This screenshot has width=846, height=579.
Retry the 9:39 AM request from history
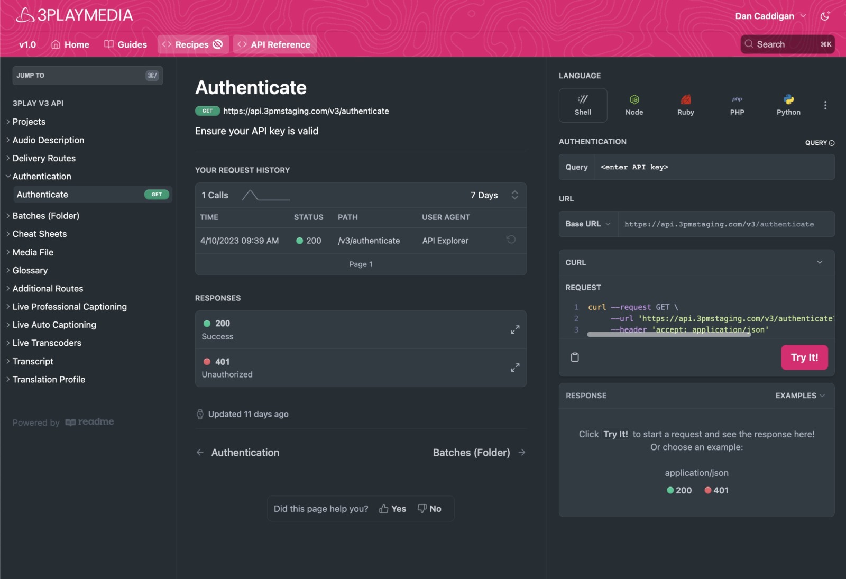510,240
